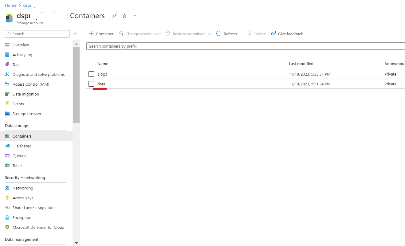This screenshot has width=405, height=246.
Task: Go to Access Control (IAM)
Action: click(31, 84)
